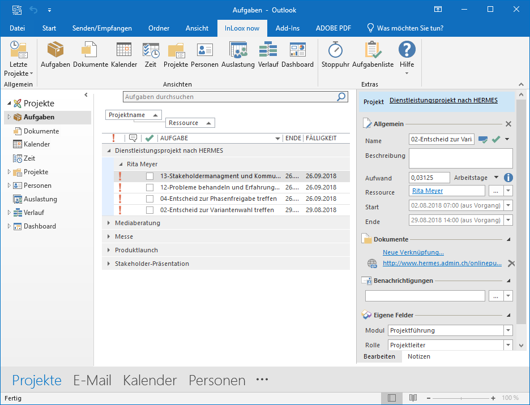Collapse the Dienstleistungsprojekt nach HERMES group

coord(109,150)
